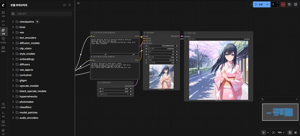Open settings gear at sidebar bottom

(x=3, y=130)
